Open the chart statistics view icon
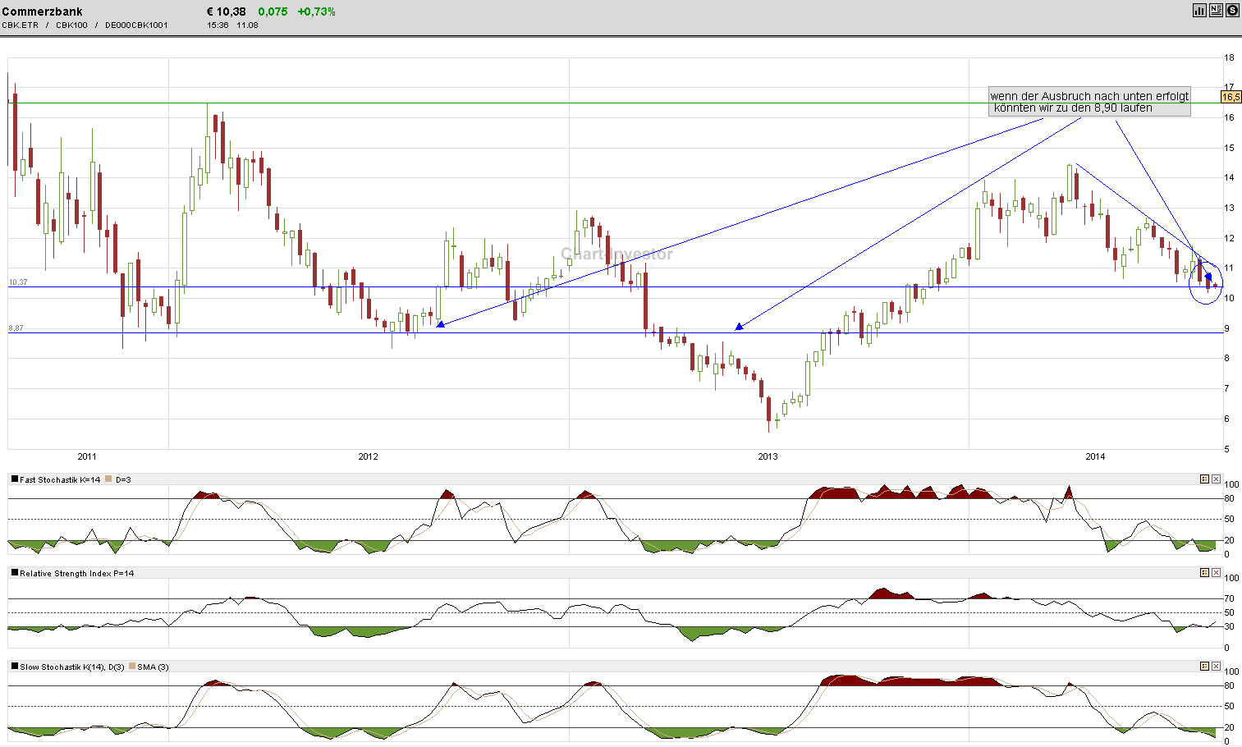The image size is (1242, 747). click(1199, 11)
